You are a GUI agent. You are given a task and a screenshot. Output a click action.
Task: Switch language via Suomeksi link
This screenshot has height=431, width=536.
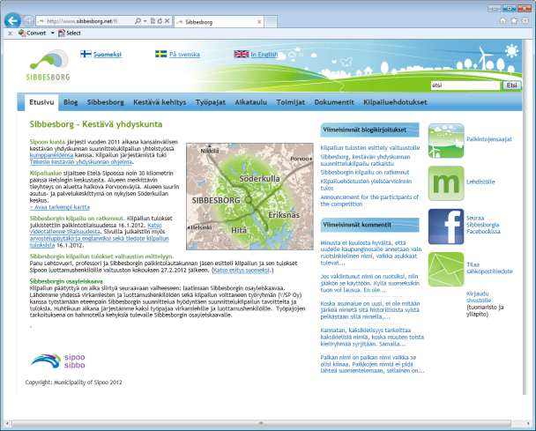click(x=108, y=55)
